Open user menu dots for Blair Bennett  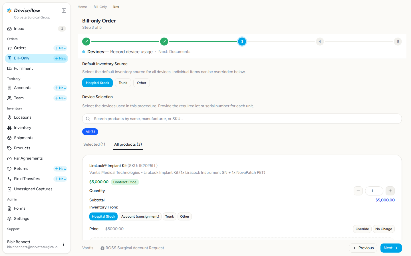coord(64,244)
